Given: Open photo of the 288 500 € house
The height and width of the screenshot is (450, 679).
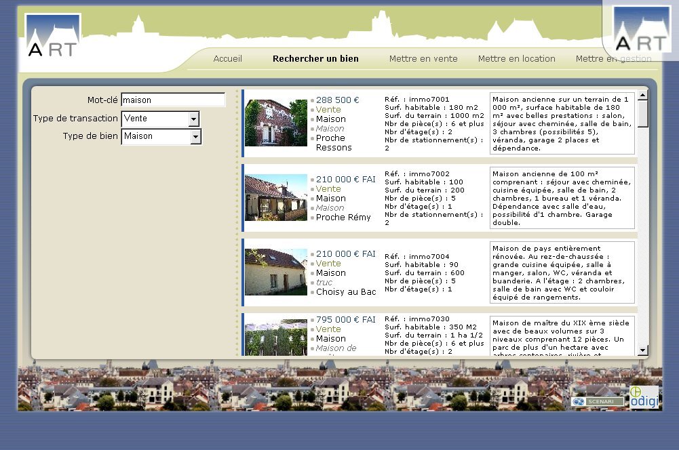Looking at the screenshot, I should tap(276, 123).
